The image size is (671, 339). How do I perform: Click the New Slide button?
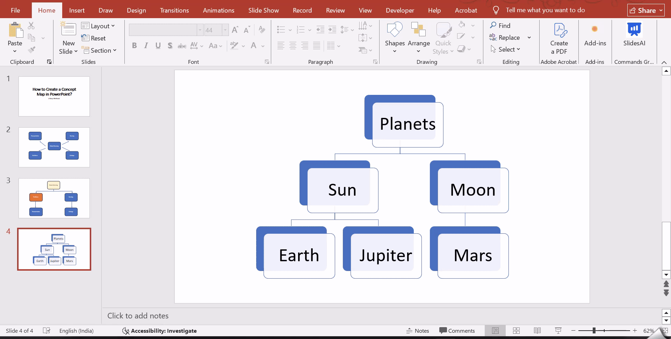pos(68,37)
